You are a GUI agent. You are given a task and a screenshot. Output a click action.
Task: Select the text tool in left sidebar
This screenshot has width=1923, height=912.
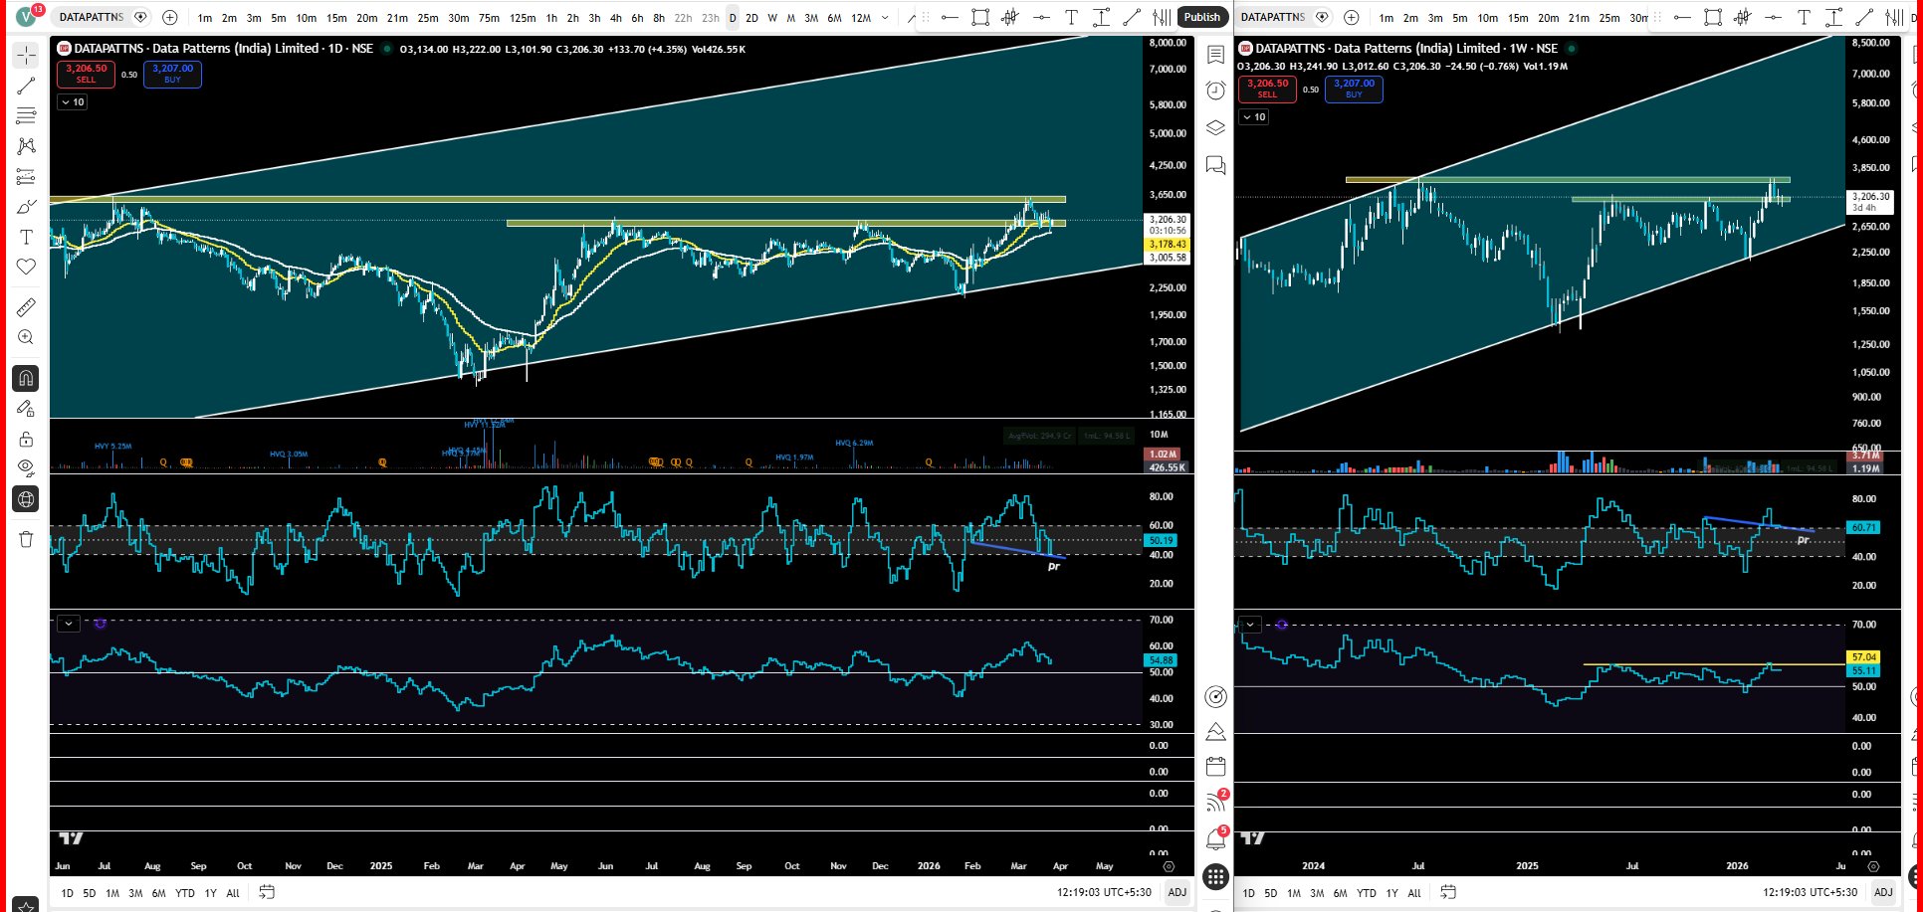[x=27, y=237]
